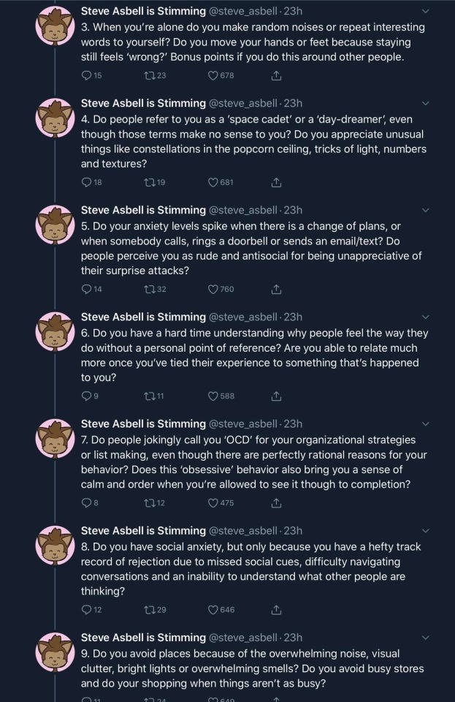The height and width of the screenshot is (702, 455).
Task: Retweet tweet 7 with 12 retweets
Action: pos(149,502)
